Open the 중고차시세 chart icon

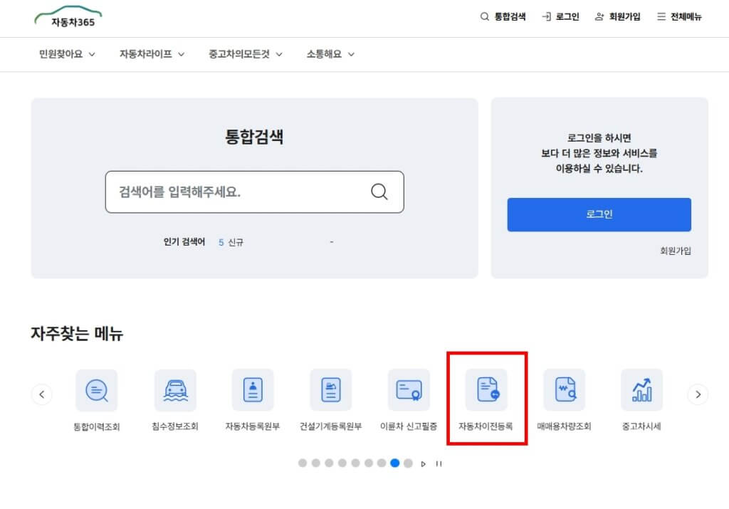tap(641, 390)
